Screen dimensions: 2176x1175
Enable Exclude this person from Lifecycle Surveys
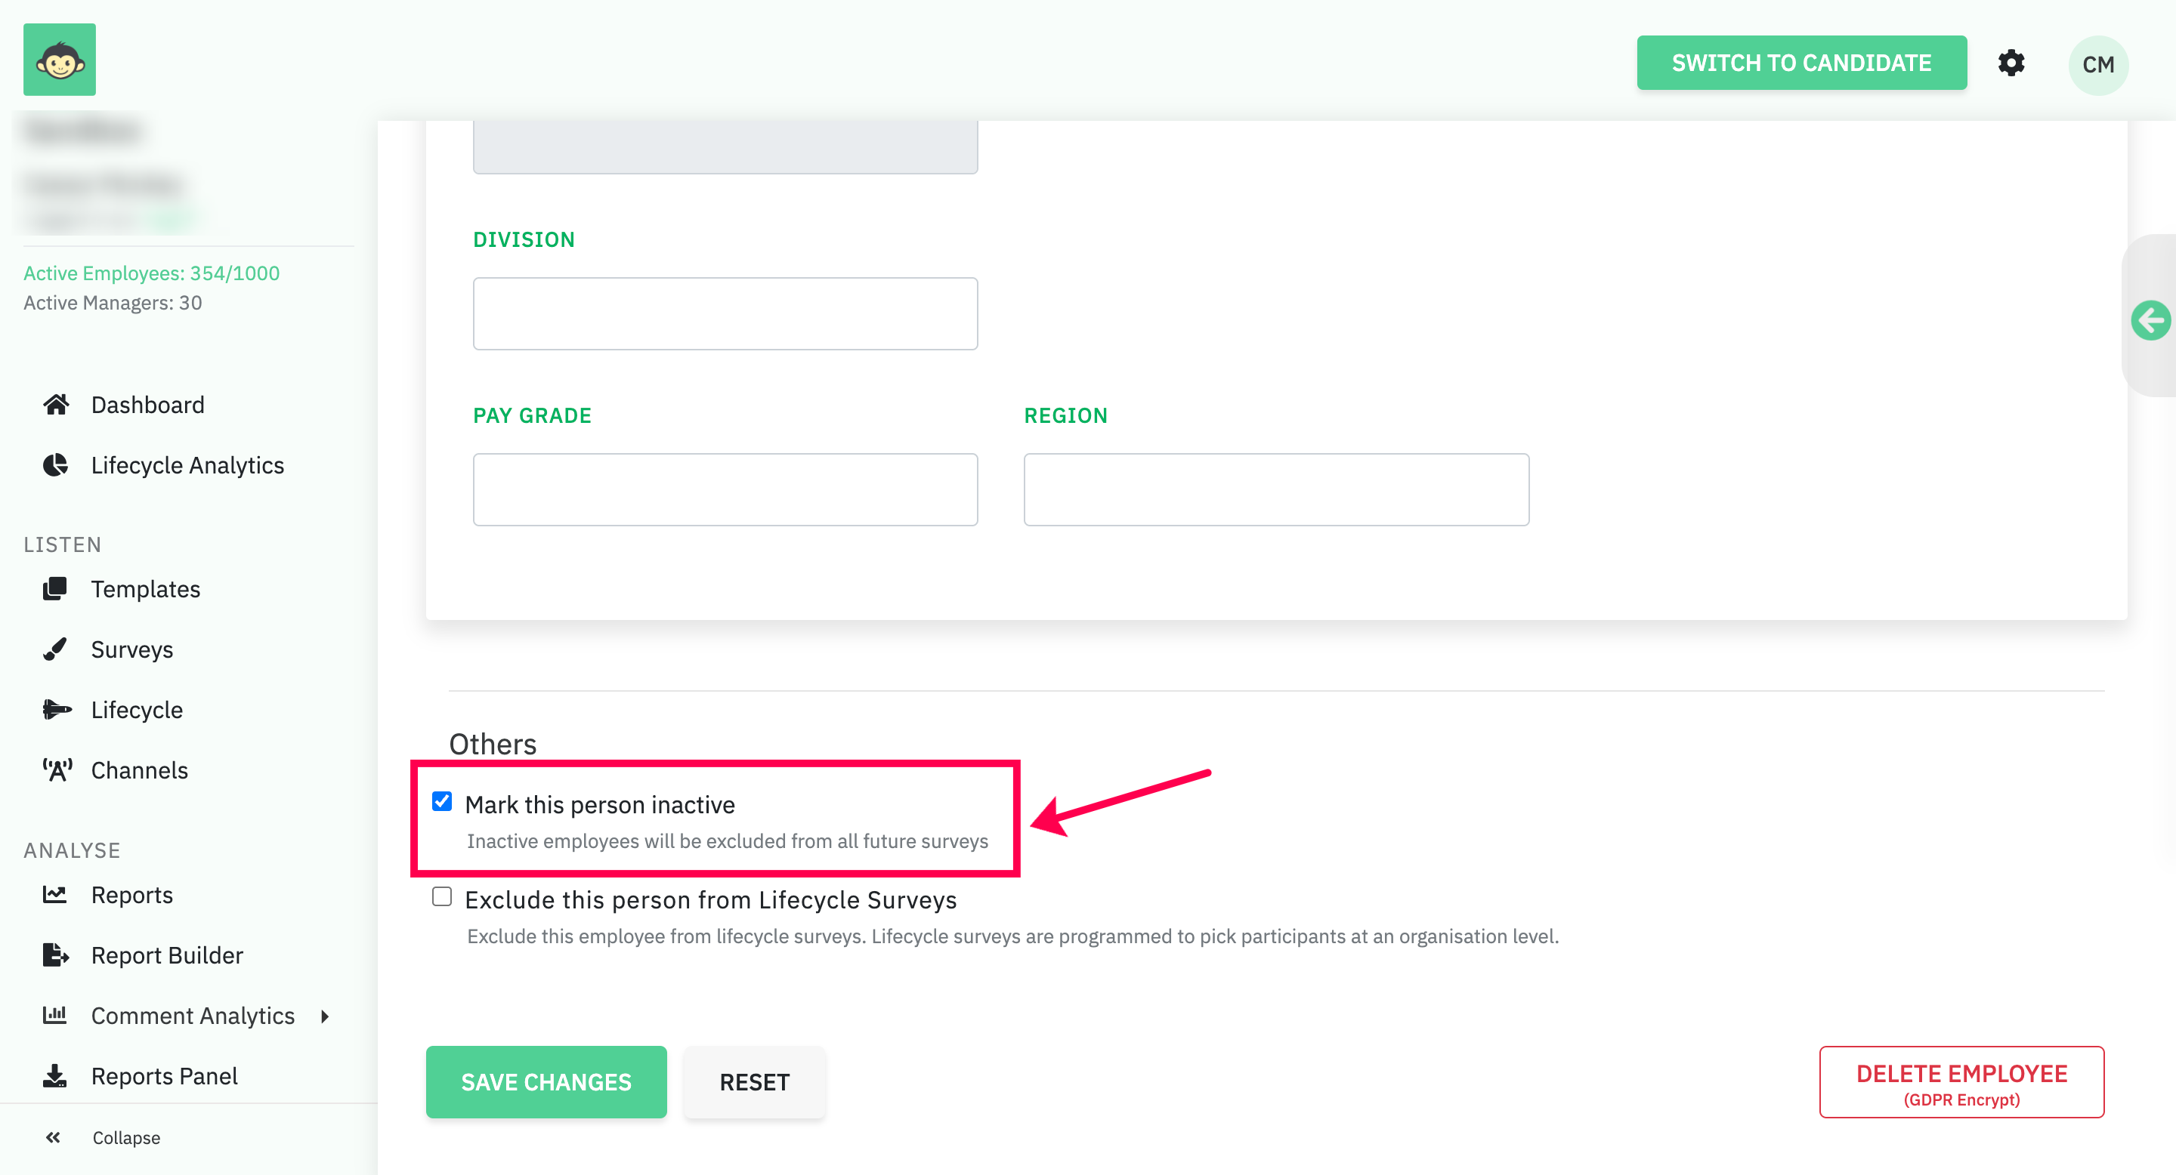coord(442,896)
